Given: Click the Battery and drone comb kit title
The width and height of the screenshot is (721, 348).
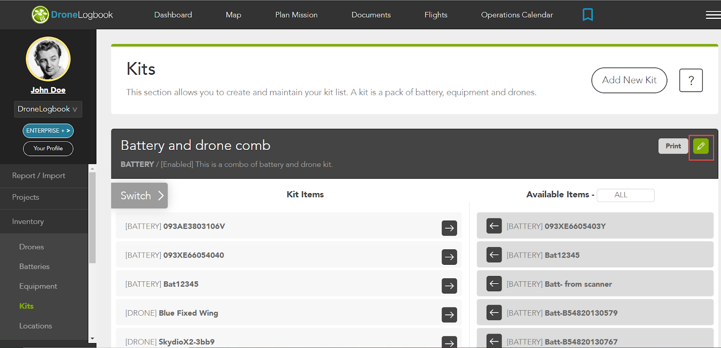Looking at the screenshot, I should coord(196,145).
